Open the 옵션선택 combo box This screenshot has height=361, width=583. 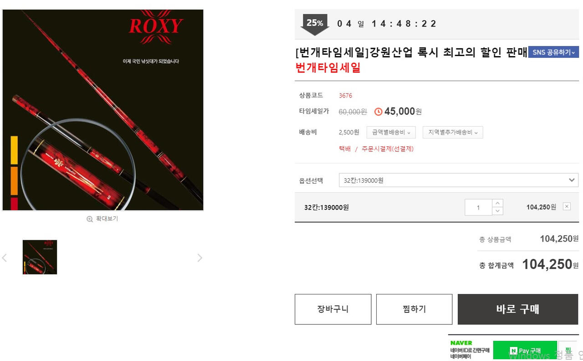pos(459,180)
